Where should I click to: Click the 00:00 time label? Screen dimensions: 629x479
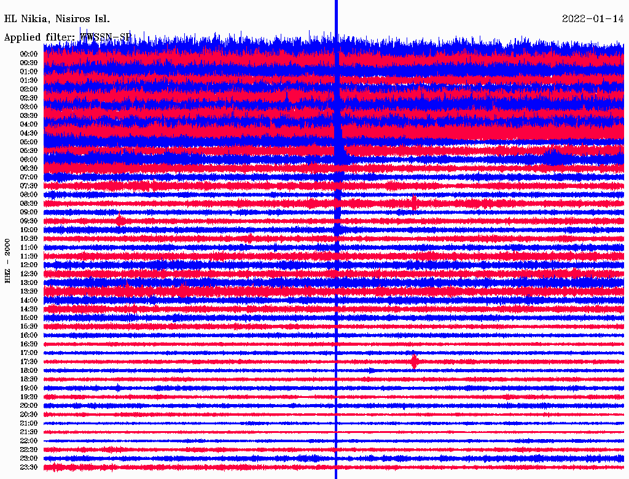click(29, 54)
